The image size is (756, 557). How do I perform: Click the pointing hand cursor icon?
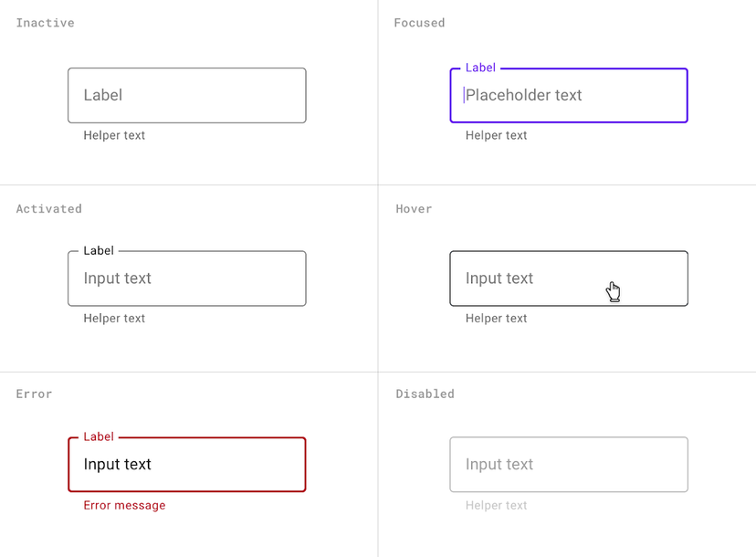coord(613,290)
